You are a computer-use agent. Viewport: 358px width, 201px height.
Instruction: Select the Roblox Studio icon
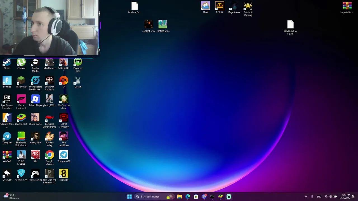tap(35, 65)
